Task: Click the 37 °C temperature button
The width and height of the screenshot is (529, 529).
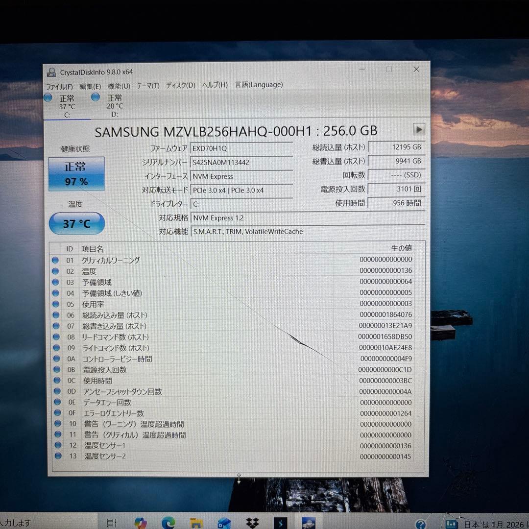Action: (77, 223)
